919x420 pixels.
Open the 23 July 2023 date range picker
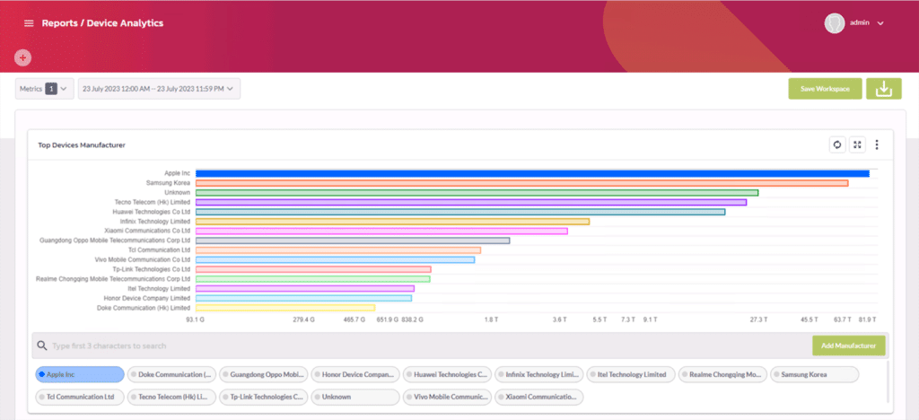159,89
